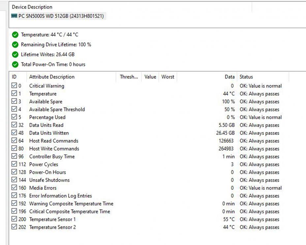Select the Unsafe Shutdowns attribute row

[x=49, y=180]
